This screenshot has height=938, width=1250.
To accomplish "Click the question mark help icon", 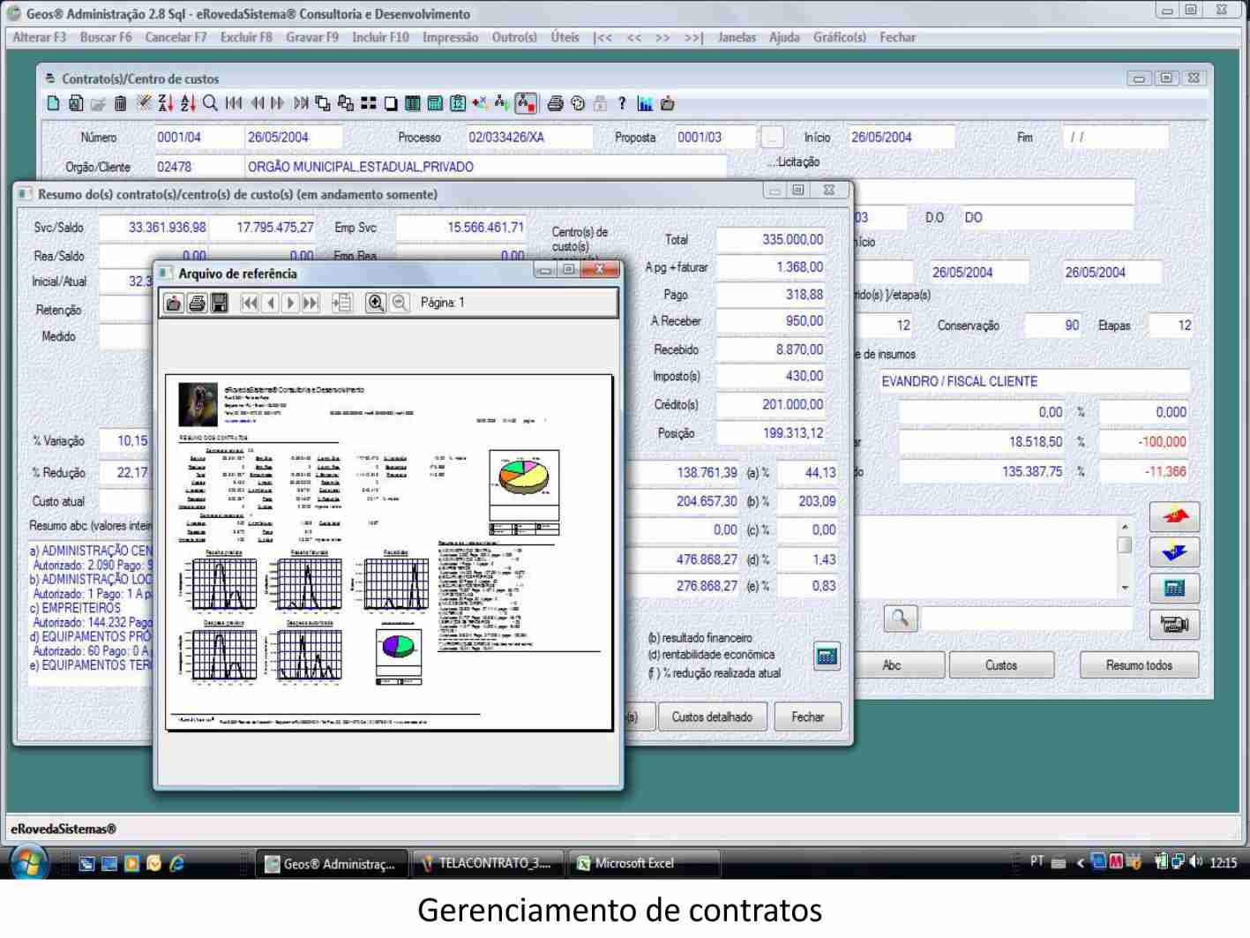I will pos(622,103).
